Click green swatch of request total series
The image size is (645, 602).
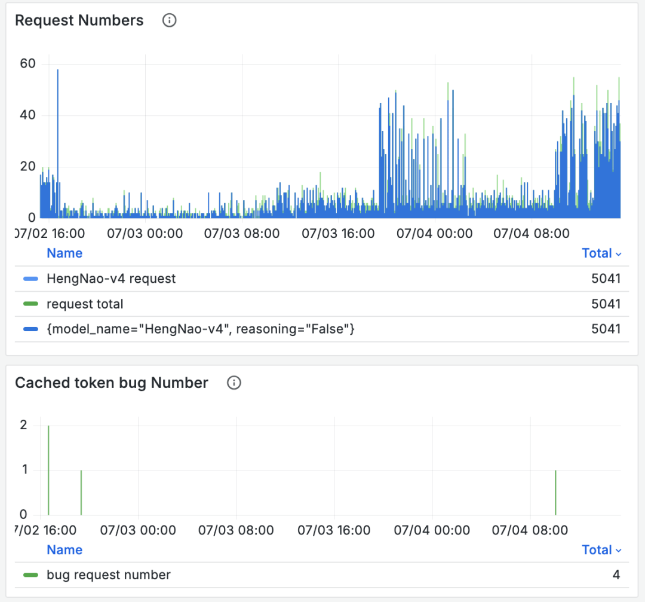click(30, 304)
